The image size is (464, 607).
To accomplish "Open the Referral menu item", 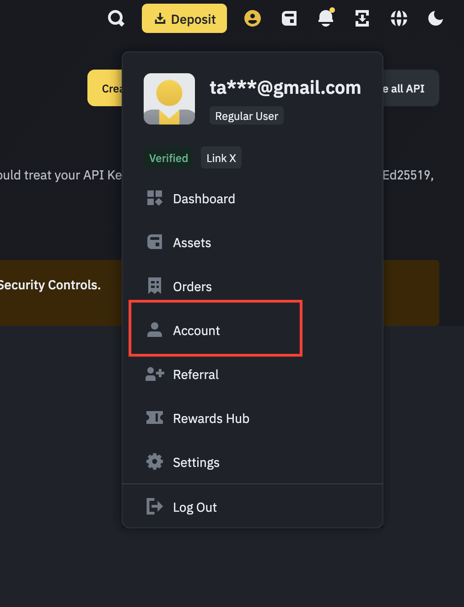I will click(196, 374).
